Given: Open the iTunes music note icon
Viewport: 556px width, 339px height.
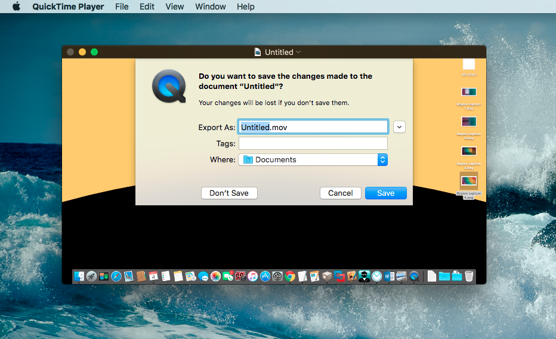Looking at the screenshot, I should 253,276.
